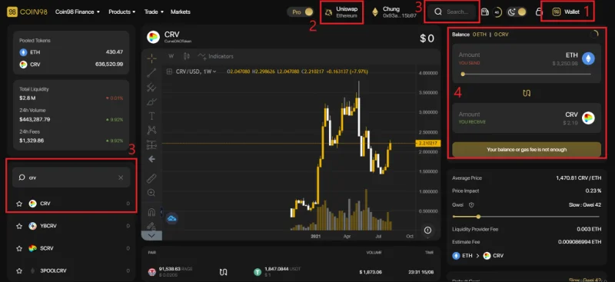Select the ruler measure tool

(x=151, y=179)
